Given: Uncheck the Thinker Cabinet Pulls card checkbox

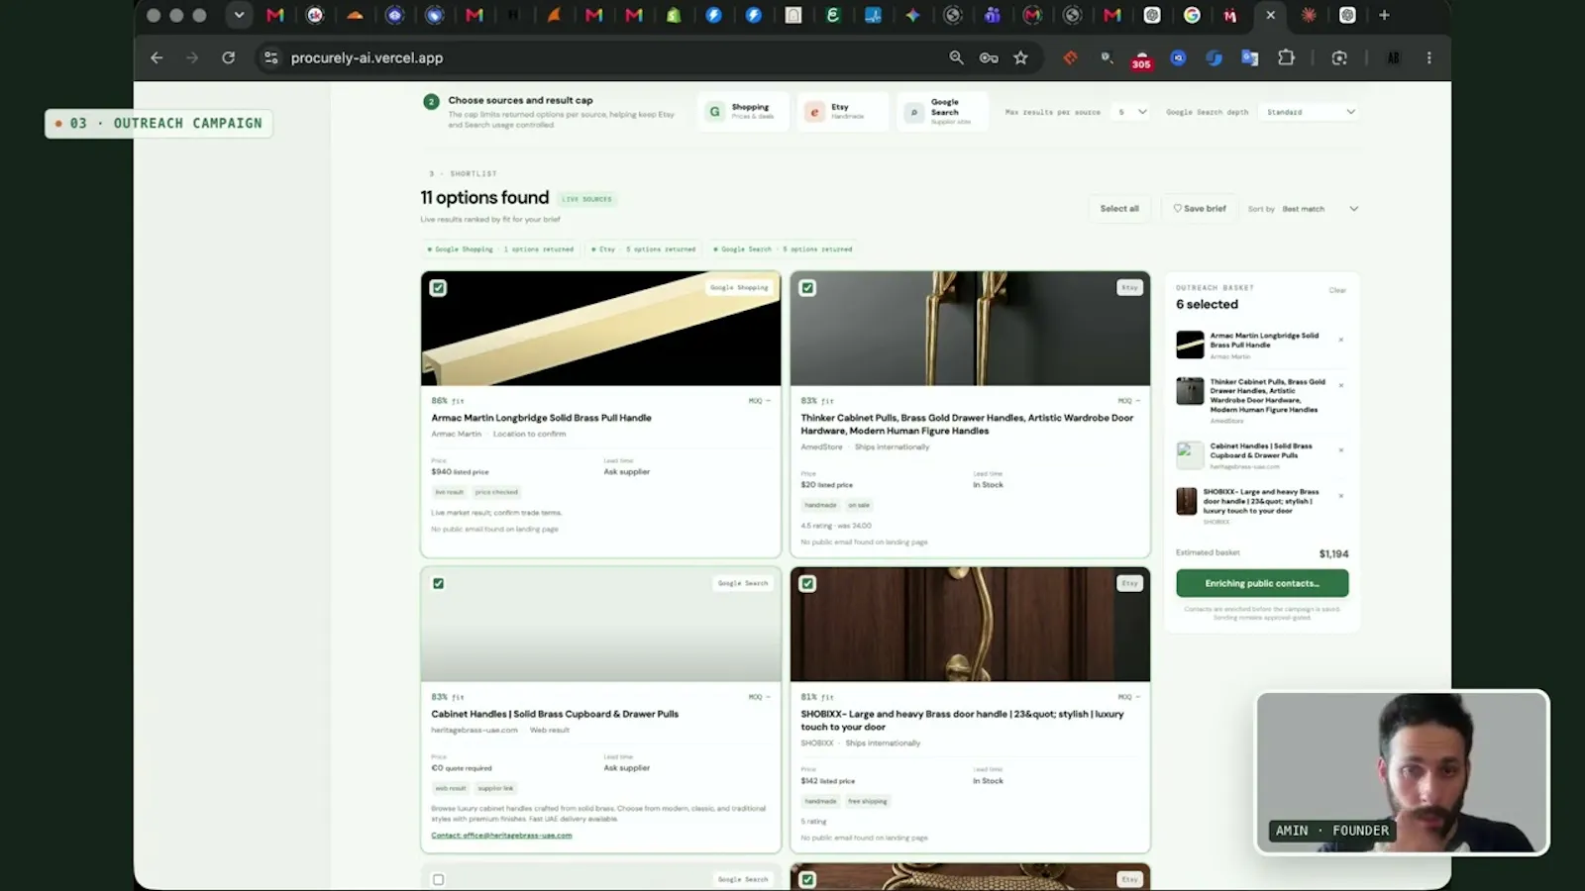Looking at the screenshot, I should (807, 288).
